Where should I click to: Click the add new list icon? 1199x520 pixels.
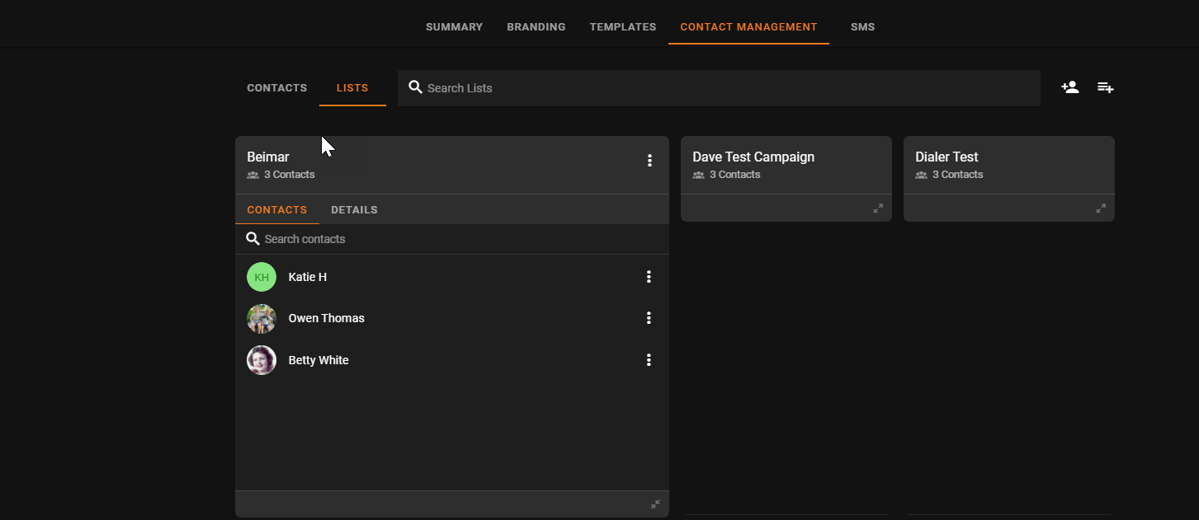point(1105,87)
